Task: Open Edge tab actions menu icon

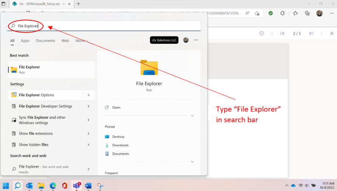Action: pyautogui.click(x=3, y=4)
